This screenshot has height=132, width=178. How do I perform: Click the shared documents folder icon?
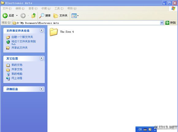(8, 70)
